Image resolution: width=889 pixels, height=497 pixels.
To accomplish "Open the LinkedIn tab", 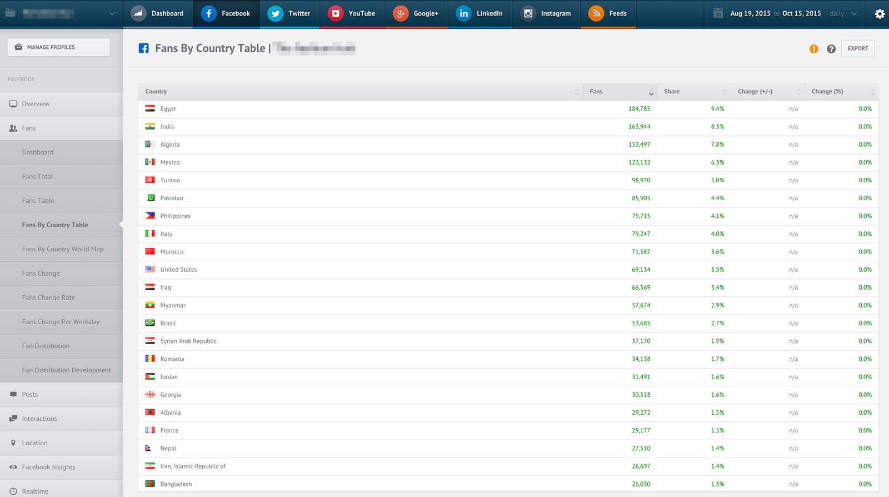I will [x=479, y=14].
